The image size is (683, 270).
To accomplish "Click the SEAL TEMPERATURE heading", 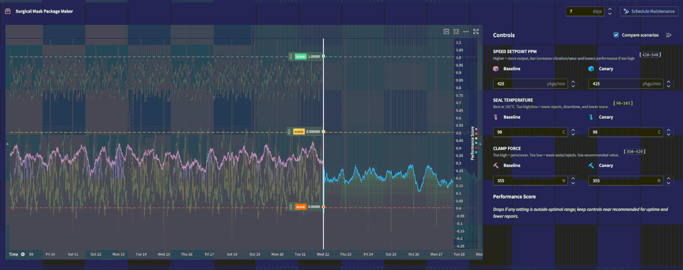I will click(x=513, y=100).
